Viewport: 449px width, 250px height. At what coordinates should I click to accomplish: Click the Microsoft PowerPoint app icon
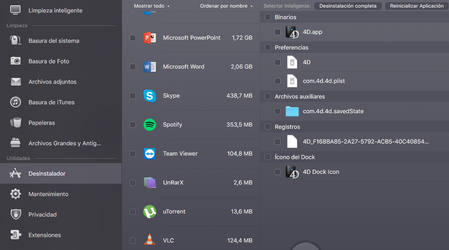pos(150,38)
